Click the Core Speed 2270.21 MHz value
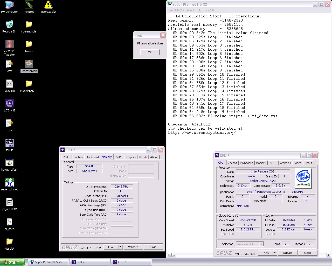 click(248, 220)
